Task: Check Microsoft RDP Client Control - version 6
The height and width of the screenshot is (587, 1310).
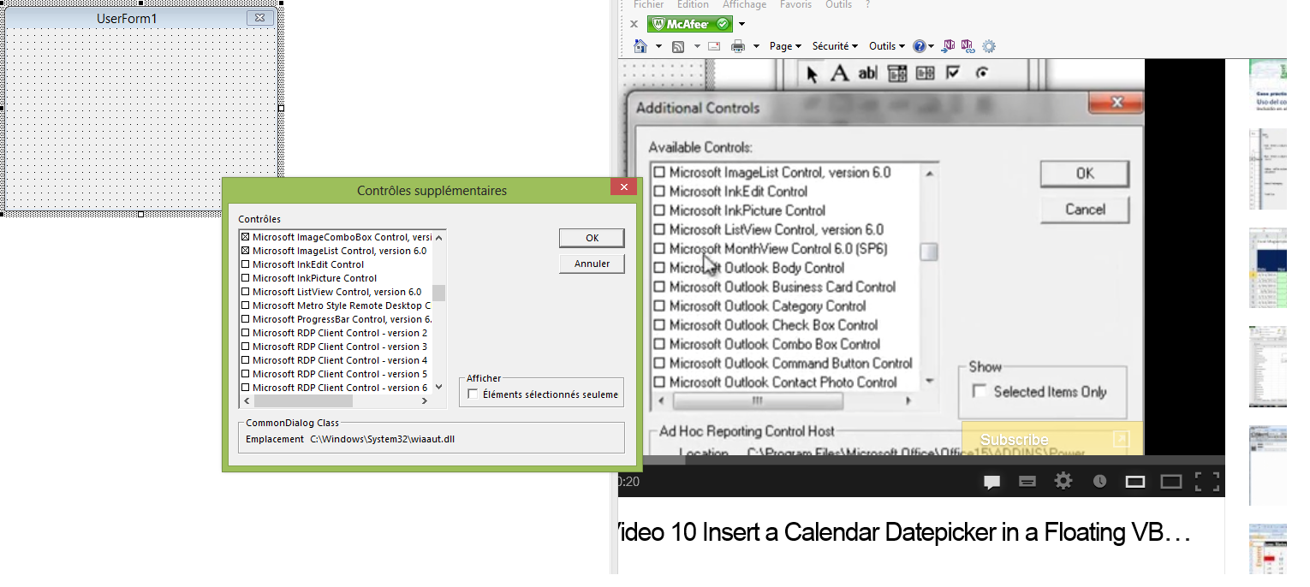Action: point(246,388)
